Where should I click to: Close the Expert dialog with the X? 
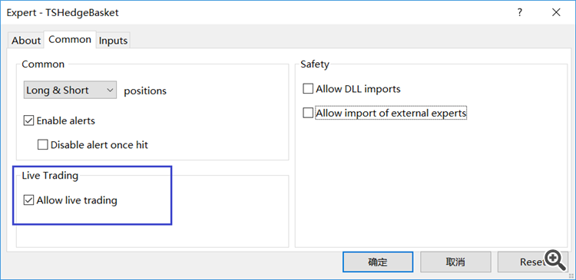click(556, 12)
